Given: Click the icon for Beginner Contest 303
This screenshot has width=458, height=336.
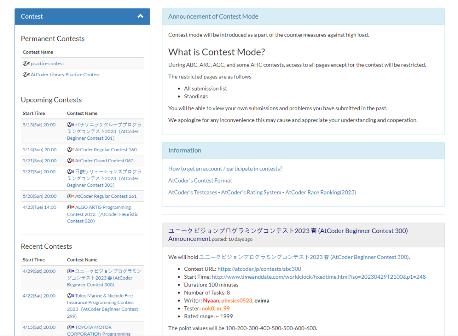Looking at the screenshot, I should 71,172.
